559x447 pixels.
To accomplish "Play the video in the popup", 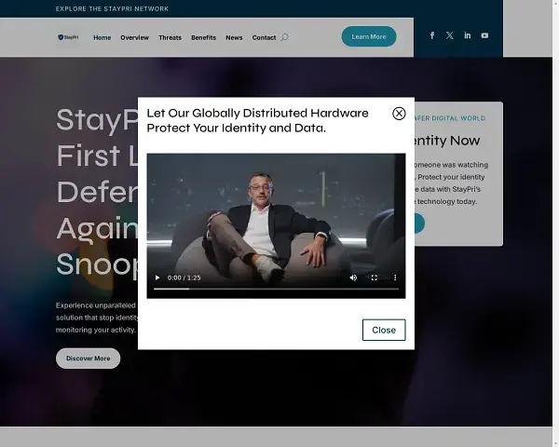I will click(157, 278).
